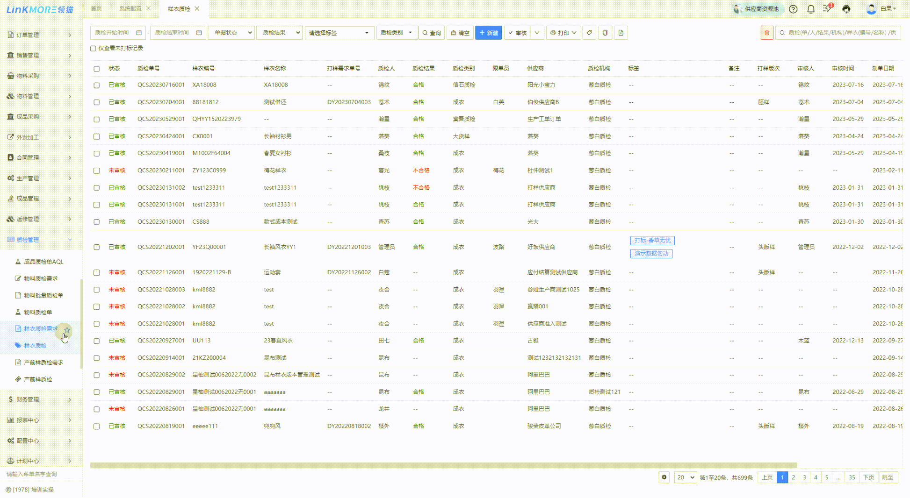Click the horizontal scrollbar below the table
The width and height of the screenshot is (910, 498).
click(x=443, y=465)
